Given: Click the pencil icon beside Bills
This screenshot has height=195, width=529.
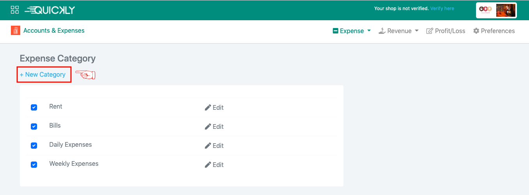Looking at the screenshot, I should (x=208, y=126).
